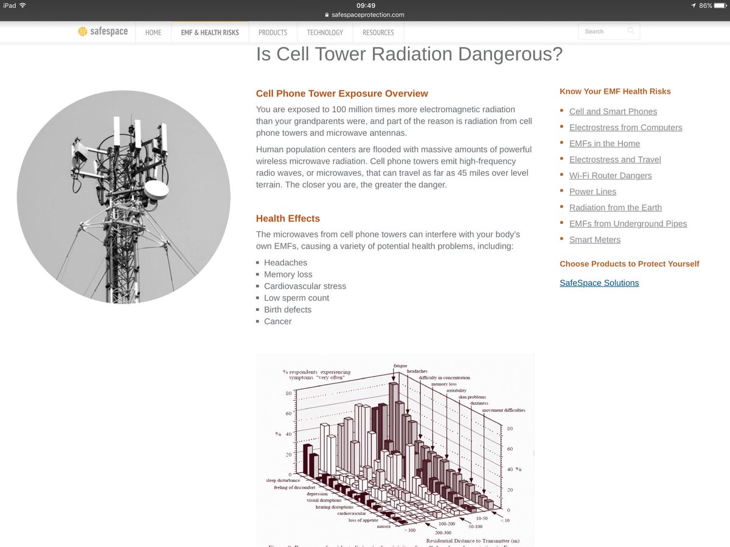The image size is (730, 547).
Task: Click the 'Cardiovascular stress' list item
Action: (x=305, y=286)
